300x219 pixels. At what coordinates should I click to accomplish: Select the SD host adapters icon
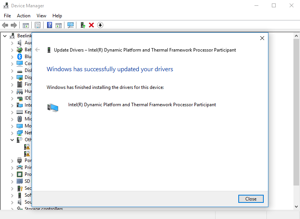20,181
